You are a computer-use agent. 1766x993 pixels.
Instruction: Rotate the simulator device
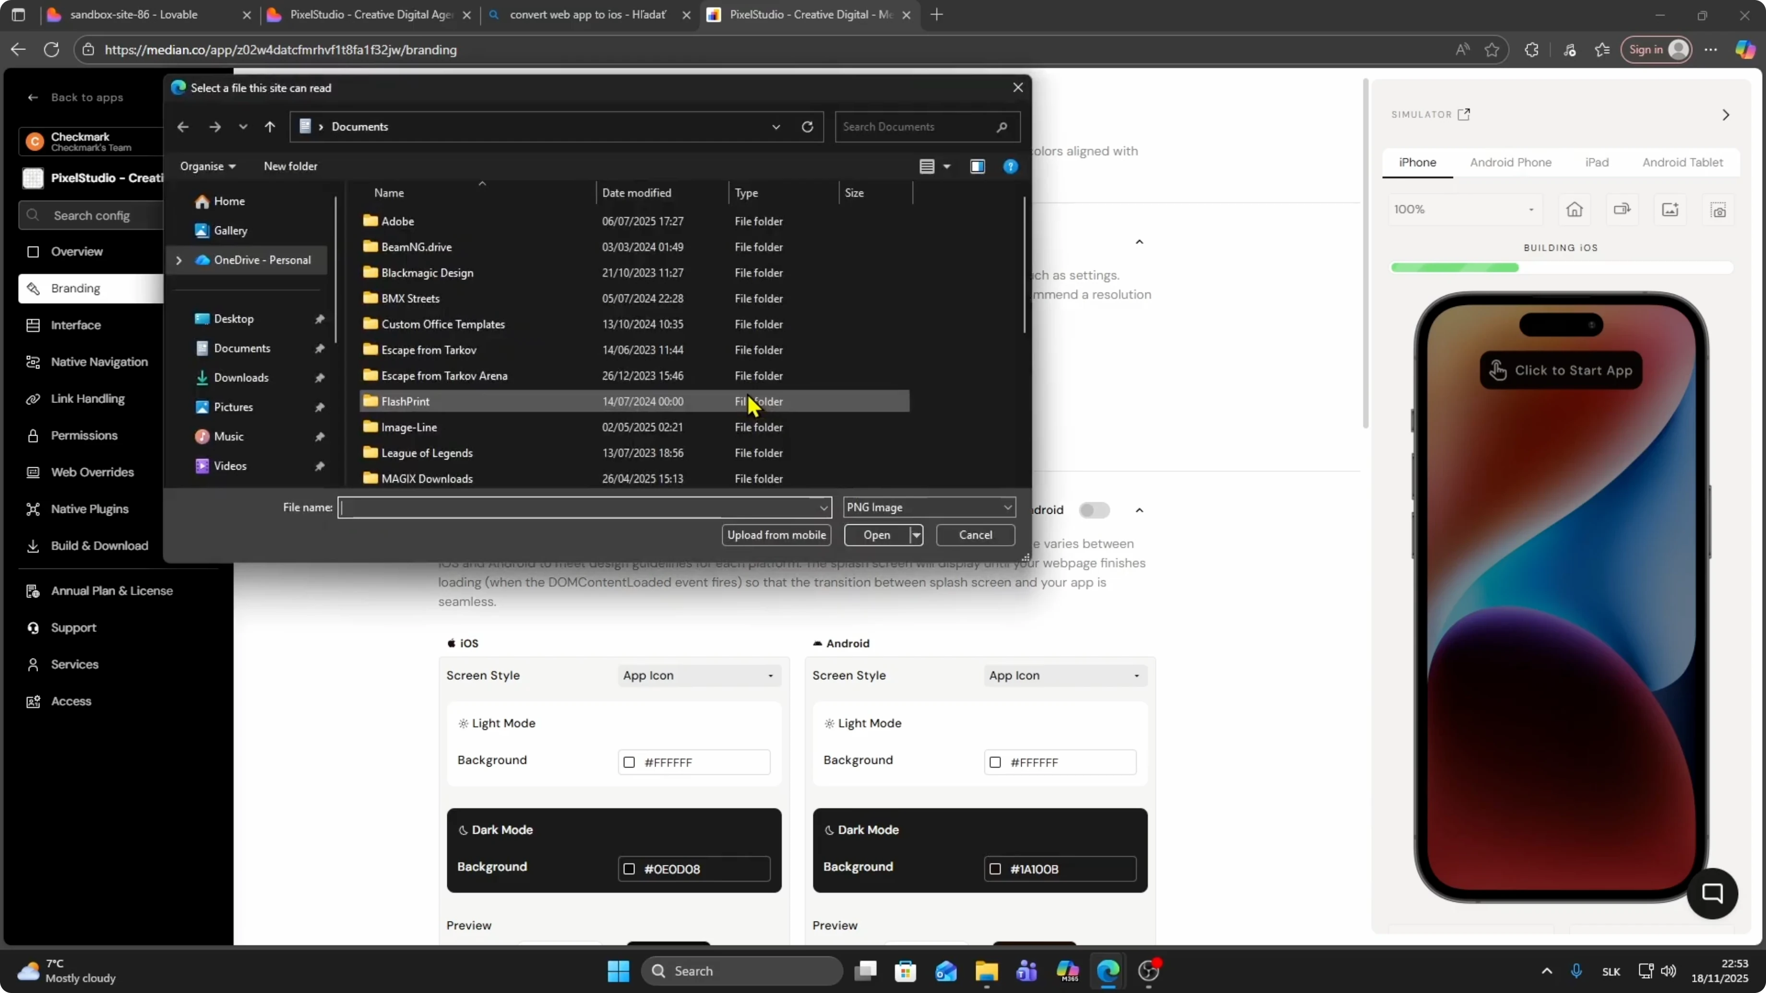click(x=1622, y=210)
